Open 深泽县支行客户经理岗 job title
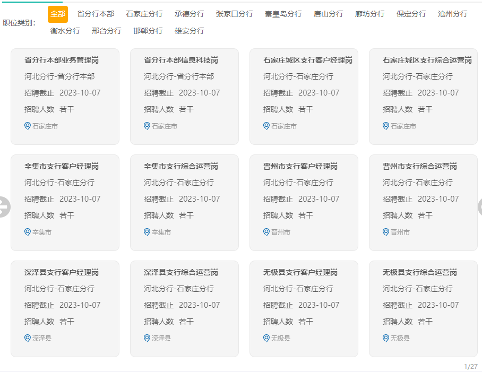The height and width of the screenshot is (372, 482). 62,272
